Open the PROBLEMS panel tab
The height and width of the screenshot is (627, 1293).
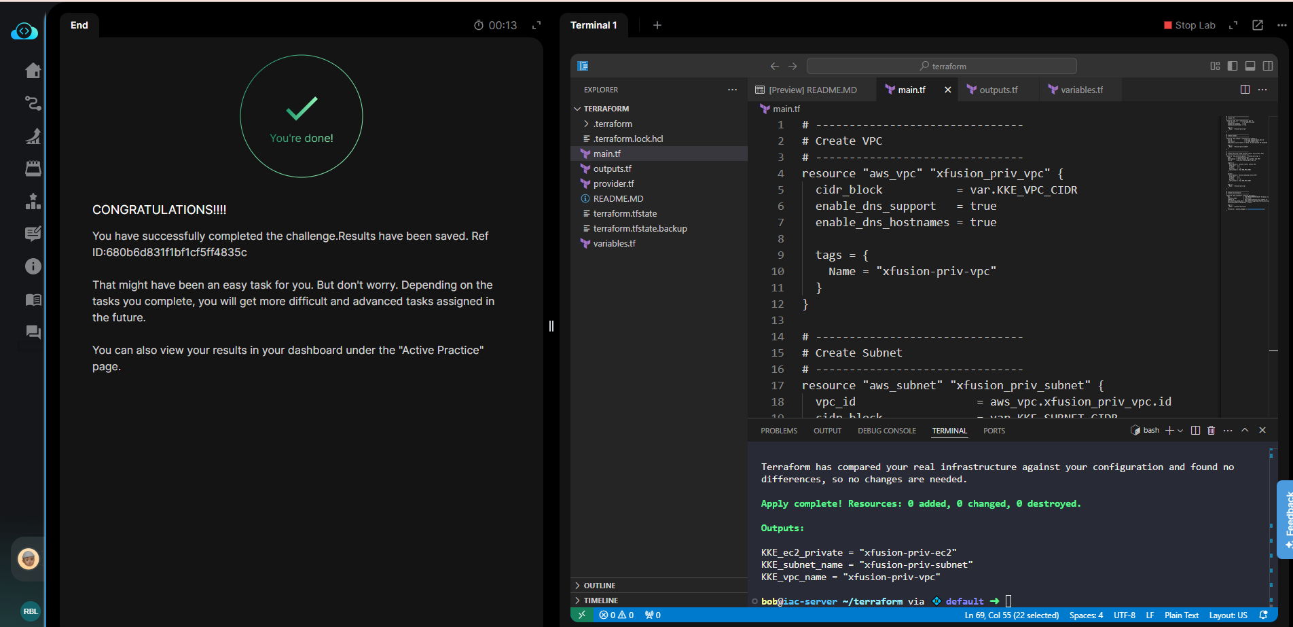tap(779, 431)
